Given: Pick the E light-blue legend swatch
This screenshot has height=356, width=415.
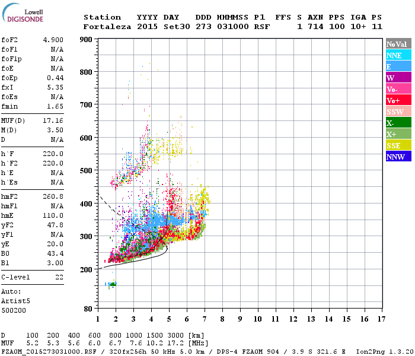Looking at the screenshot, I should point(398,66).
